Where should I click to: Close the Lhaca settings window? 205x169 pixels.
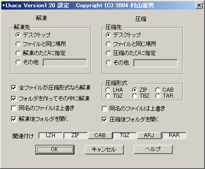pyautogui.click(x=199, y=5)
